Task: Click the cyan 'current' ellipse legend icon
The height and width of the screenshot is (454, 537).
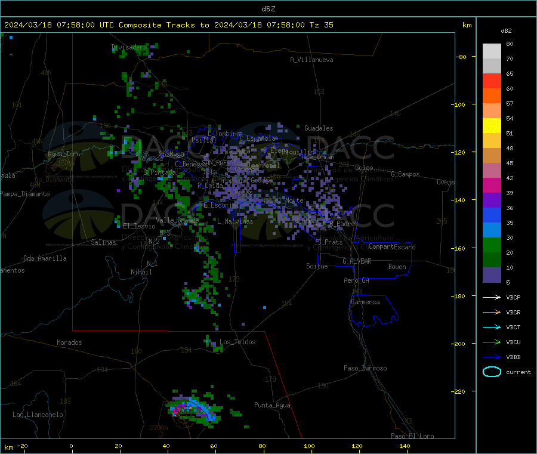Action: (x=492, y=372)
